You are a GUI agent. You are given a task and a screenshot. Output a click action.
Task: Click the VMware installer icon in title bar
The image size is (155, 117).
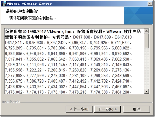[4, 4]
